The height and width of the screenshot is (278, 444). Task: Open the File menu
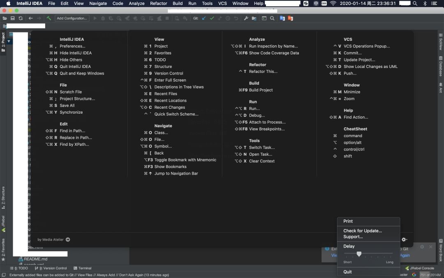[51, 3]
